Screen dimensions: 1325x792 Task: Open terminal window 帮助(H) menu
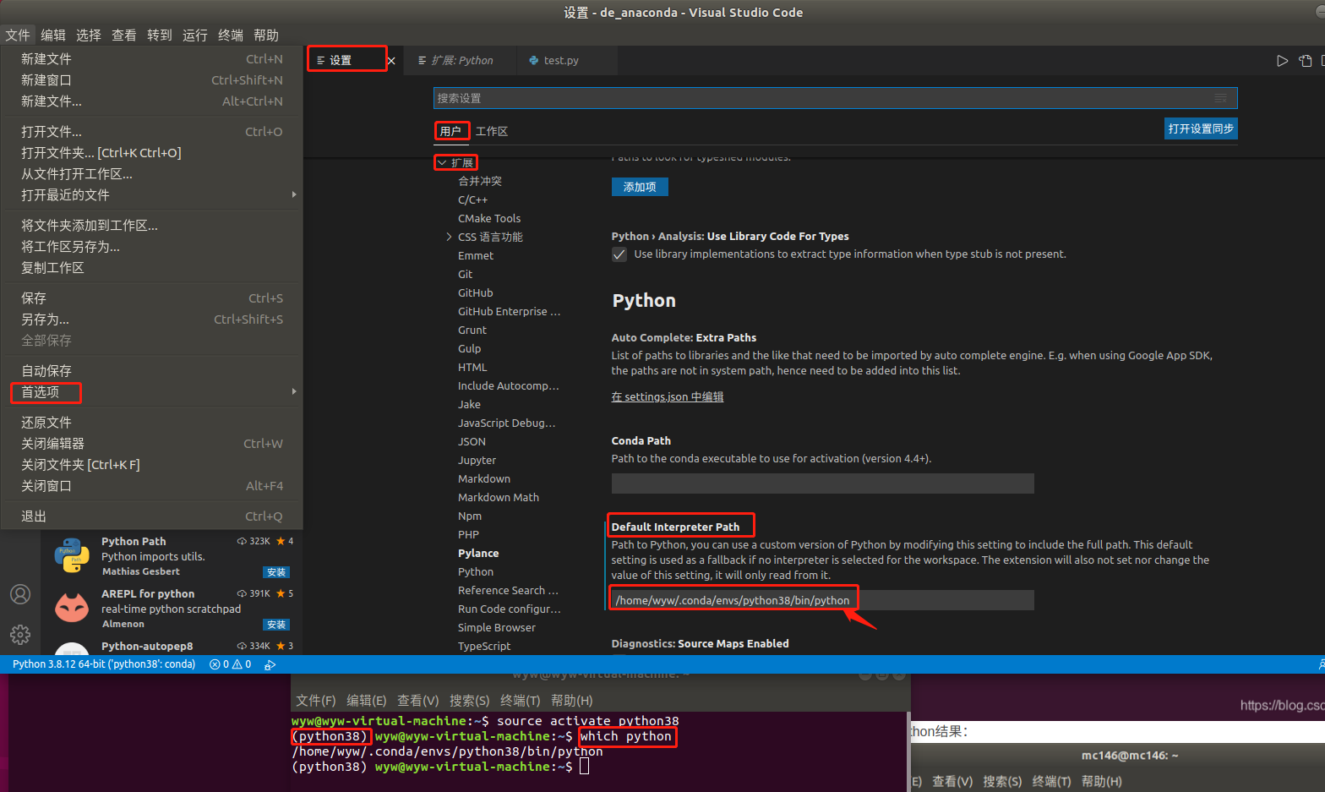572,701
